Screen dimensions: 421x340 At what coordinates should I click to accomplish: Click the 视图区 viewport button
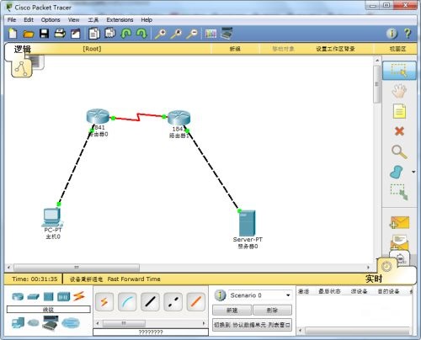pos(397,49)
